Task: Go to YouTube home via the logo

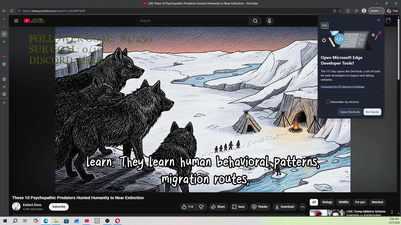Action: [34, 21]
